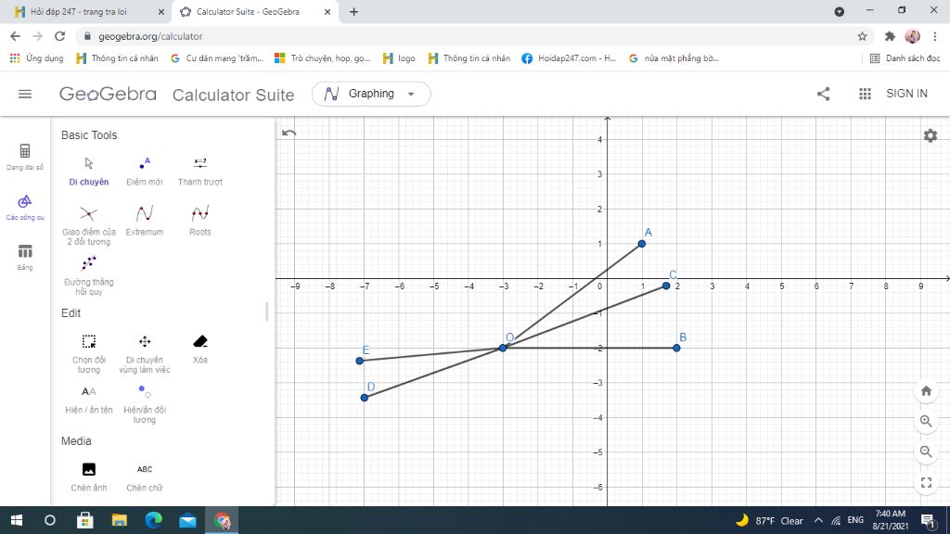Click point O on the graph
950x534 pixels.
[x=503, y=349]
